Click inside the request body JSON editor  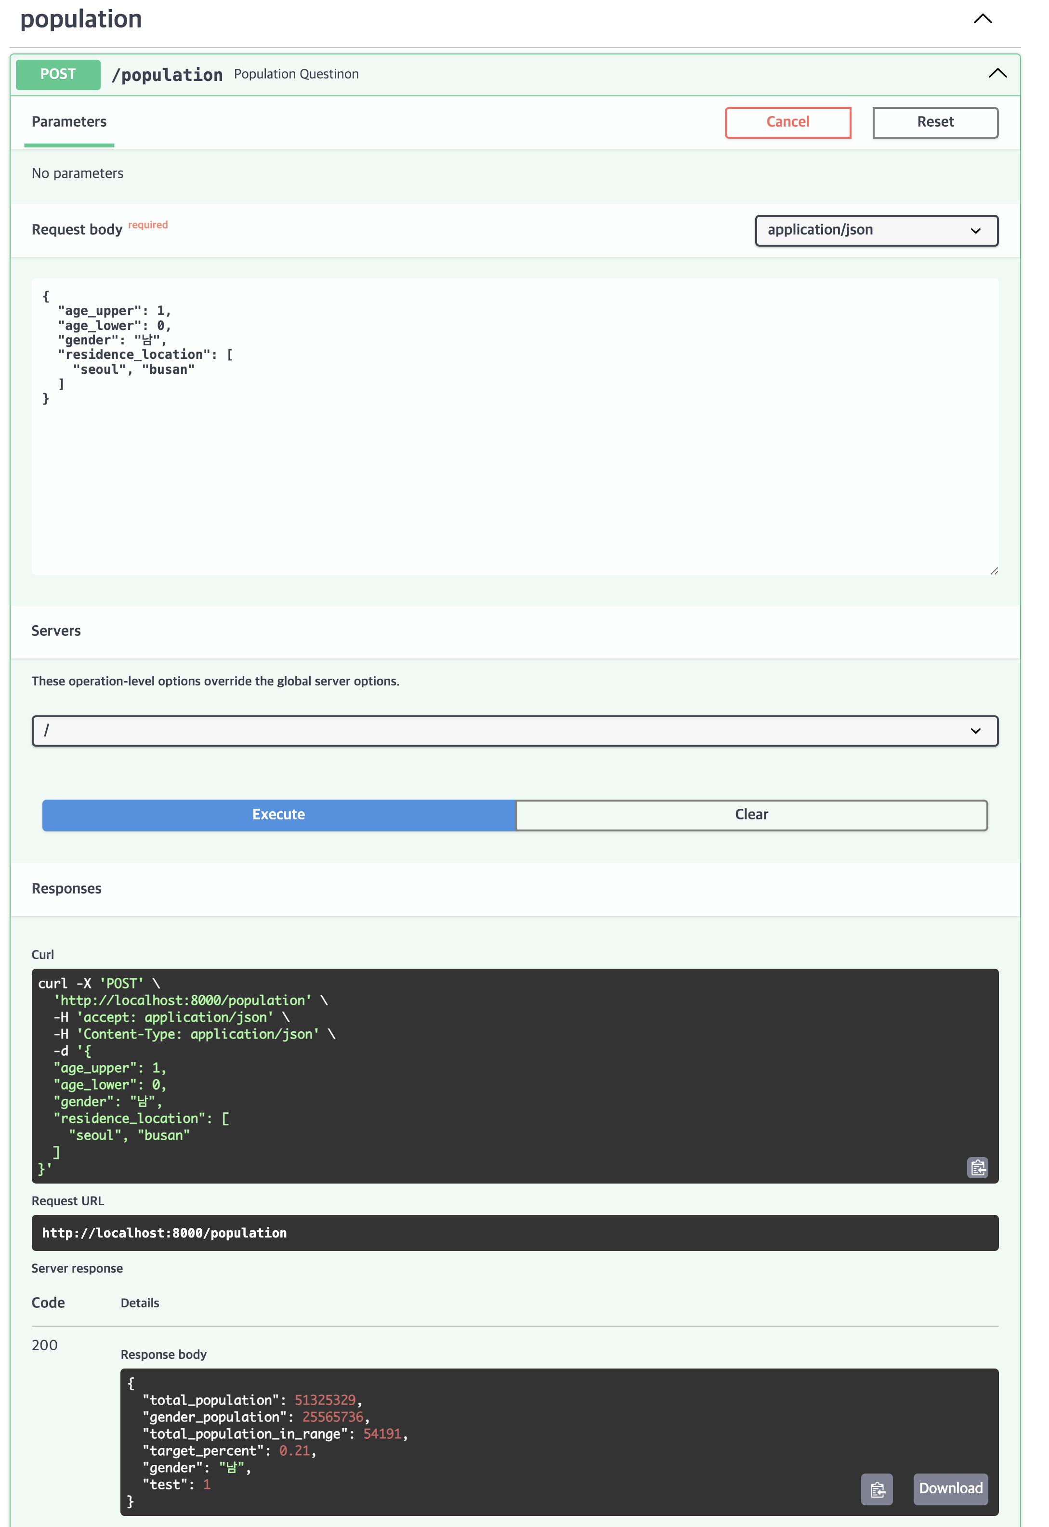[x=515, y=427]
